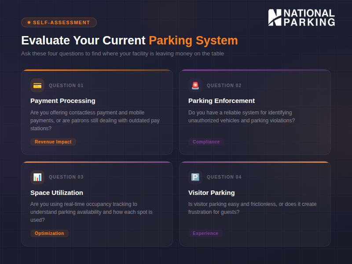Screen dimensions: 352x264
Task: Click the credit card Payment Processing icon
Action: point(37,85)
